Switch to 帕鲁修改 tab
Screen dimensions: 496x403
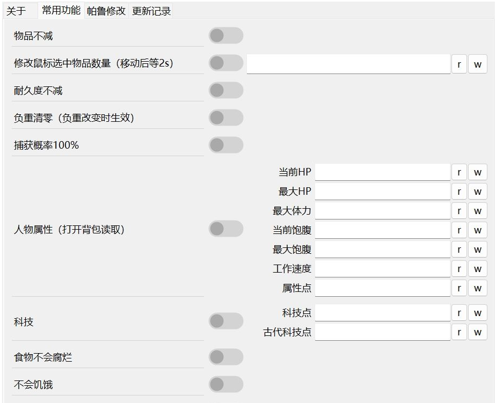106,11
